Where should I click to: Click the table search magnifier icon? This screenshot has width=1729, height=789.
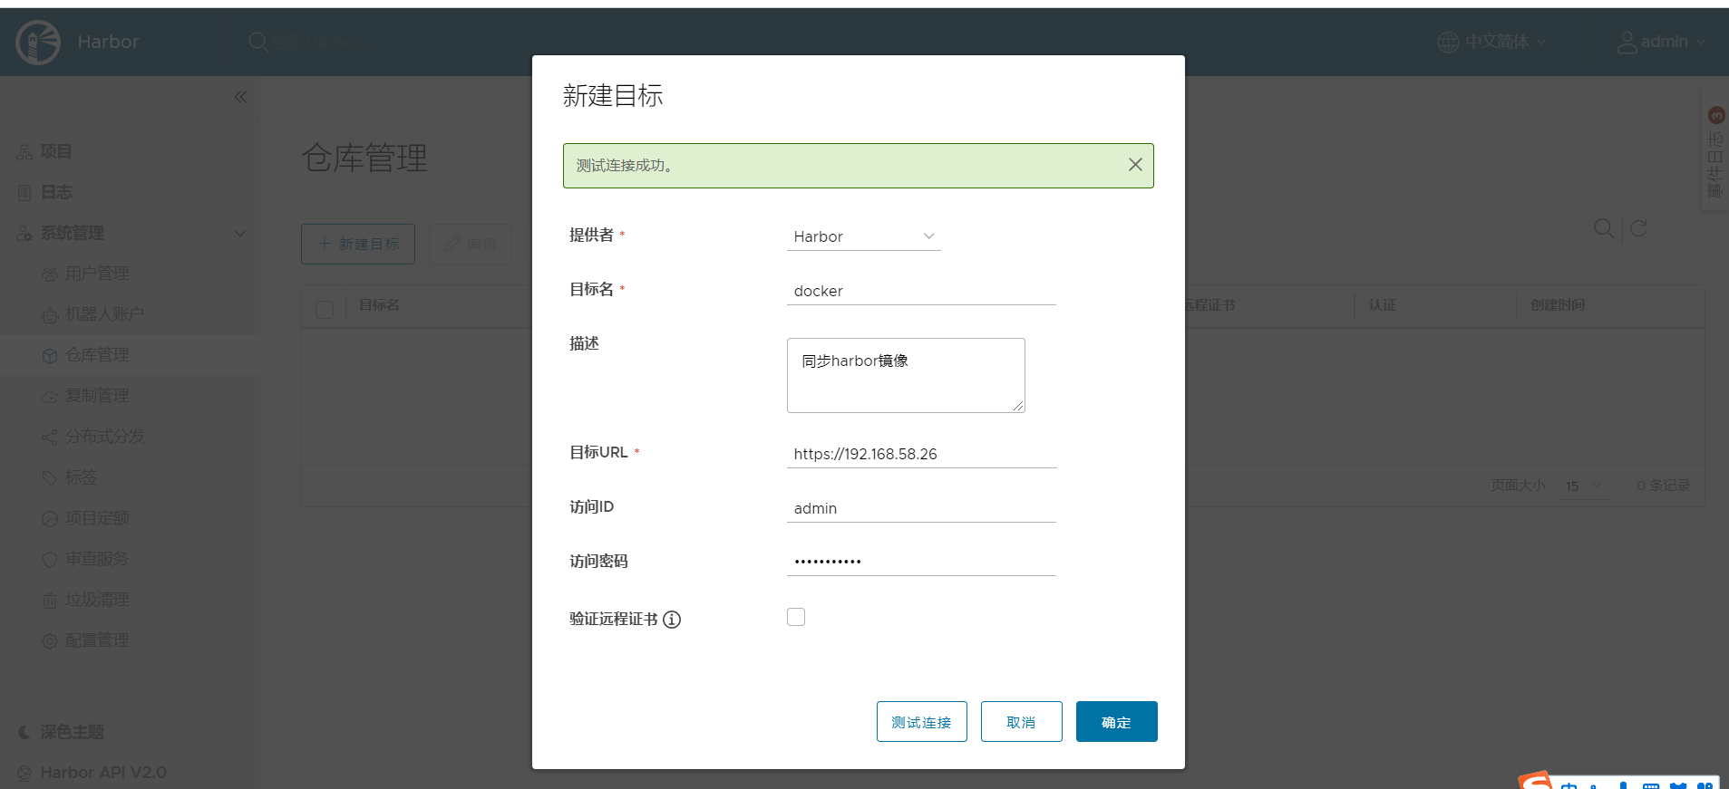click(x=1604, y=228)
